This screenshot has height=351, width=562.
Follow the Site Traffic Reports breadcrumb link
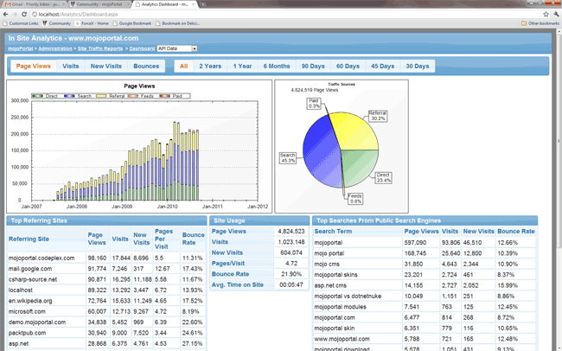point(101,49)
